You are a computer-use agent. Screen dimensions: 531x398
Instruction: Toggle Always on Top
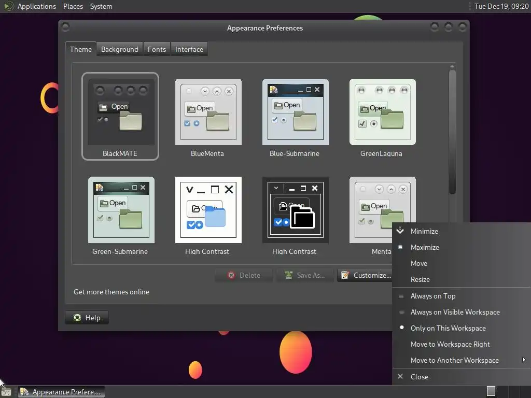click(x=461, y=296)
